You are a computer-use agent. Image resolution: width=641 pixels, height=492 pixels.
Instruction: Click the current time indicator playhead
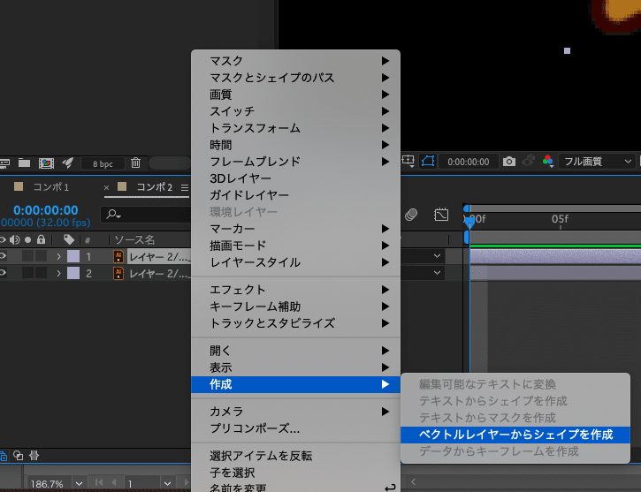(469, 222)
